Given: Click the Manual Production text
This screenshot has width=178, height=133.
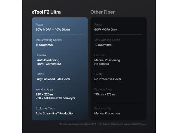Looking at the screenshot, I should [x=107, y=113].
